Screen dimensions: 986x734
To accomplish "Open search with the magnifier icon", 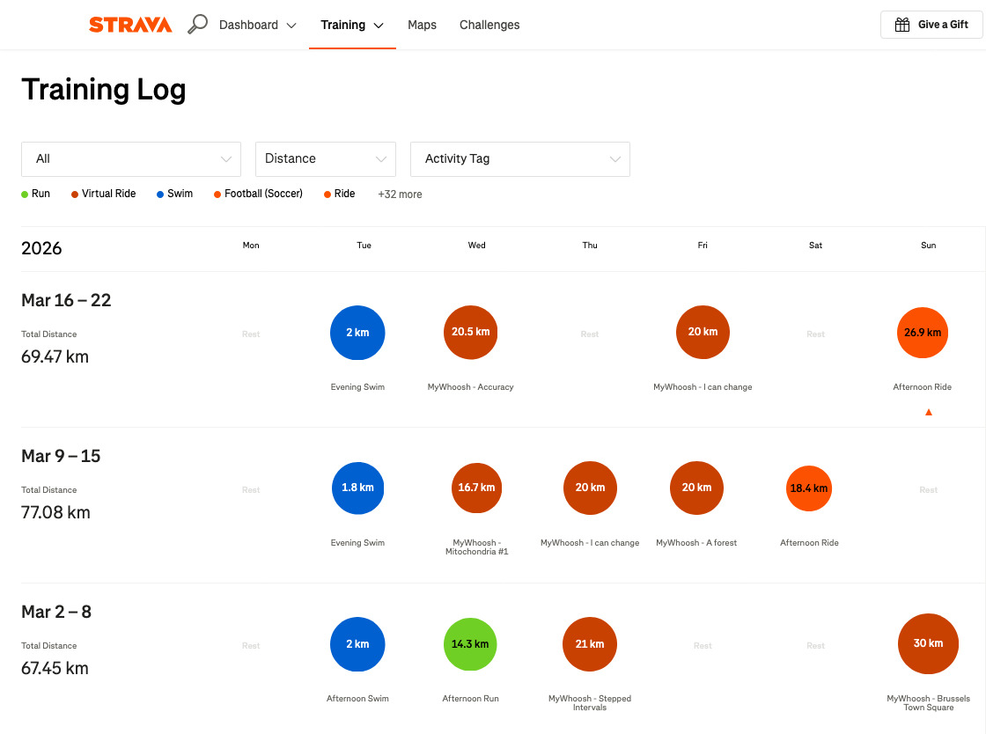I will [x=198, y=25].
